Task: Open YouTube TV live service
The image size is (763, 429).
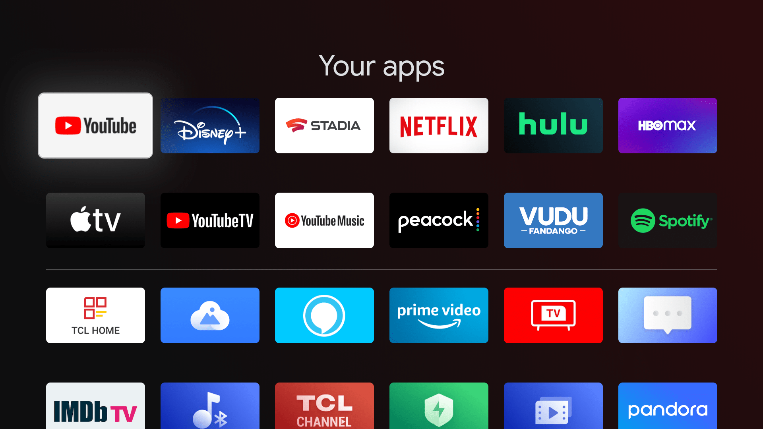Action: 209,220
